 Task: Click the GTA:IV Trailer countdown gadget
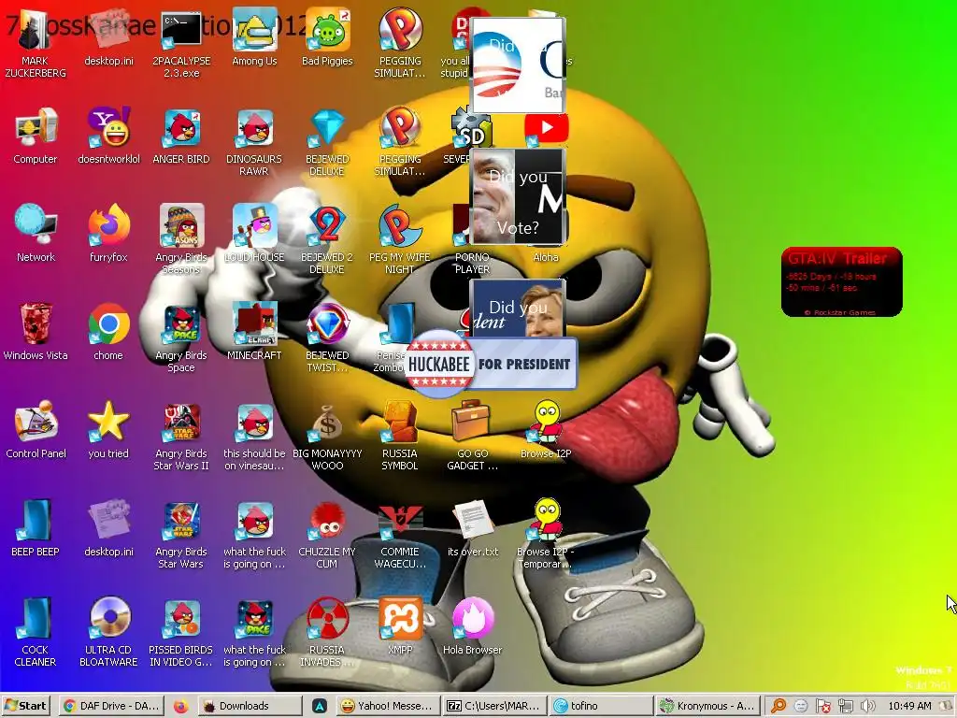(x=842, y=281)
